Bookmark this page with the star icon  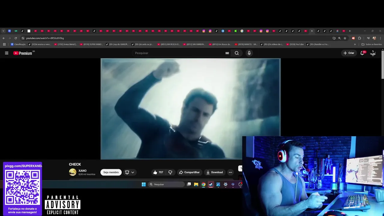tap(345, 38)
